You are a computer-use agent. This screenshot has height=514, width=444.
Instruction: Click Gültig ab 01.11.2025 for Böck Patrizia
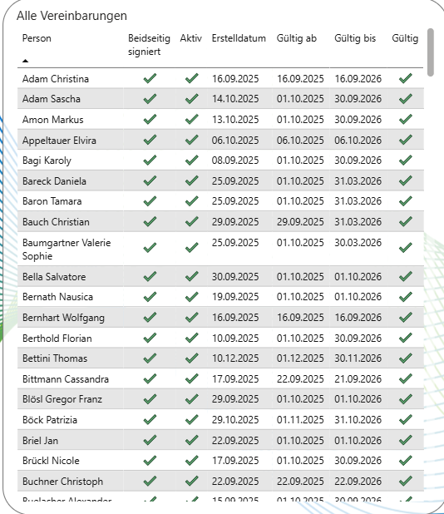click(x=300, y=419)
